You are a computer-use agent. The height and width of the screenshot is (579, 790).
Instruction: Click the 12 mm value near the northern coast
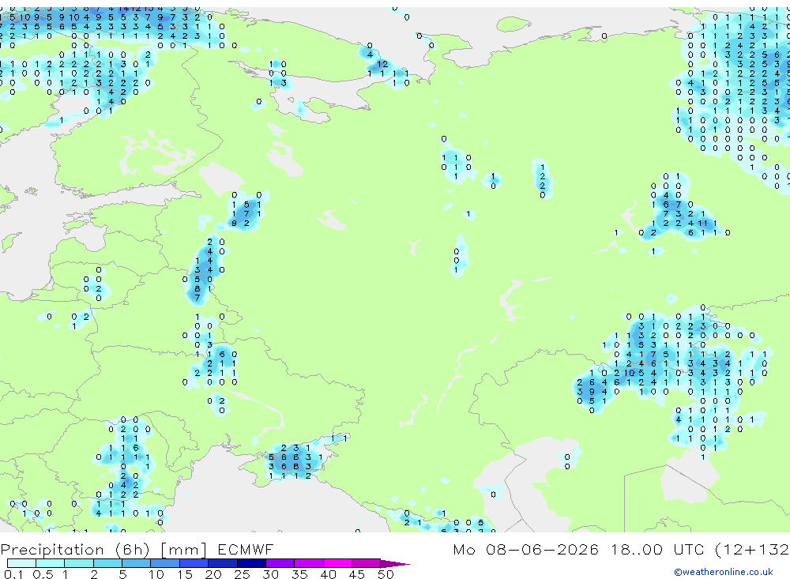pos(383,64)
